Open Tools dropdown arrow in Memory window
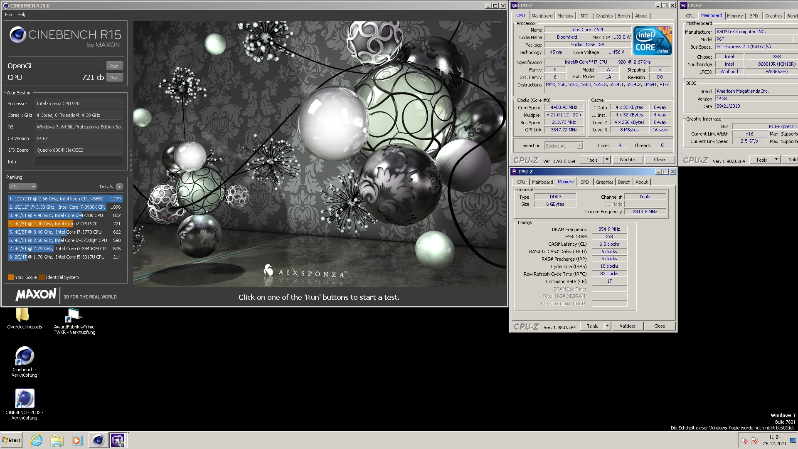Screen dimensions: 798x449 pos(607,326)
